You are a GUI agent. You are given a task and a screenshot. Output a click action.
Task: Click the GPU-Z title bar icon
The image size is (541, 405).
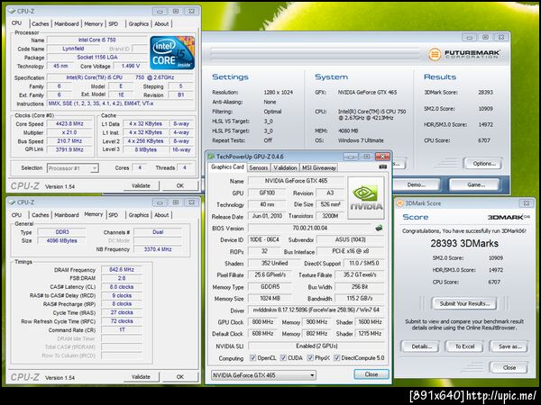[x=211, y=157]
